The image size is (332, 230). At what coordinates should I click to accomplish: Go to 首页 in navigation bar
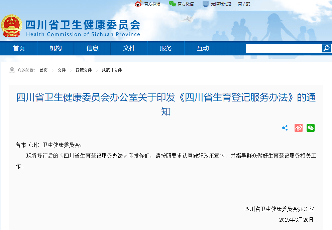[x=19, y=48]
